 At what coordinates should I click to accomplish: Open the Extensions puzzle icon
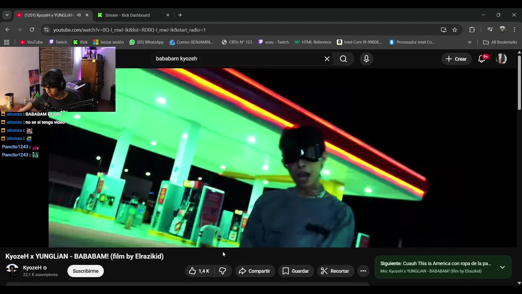coord(472,29)
